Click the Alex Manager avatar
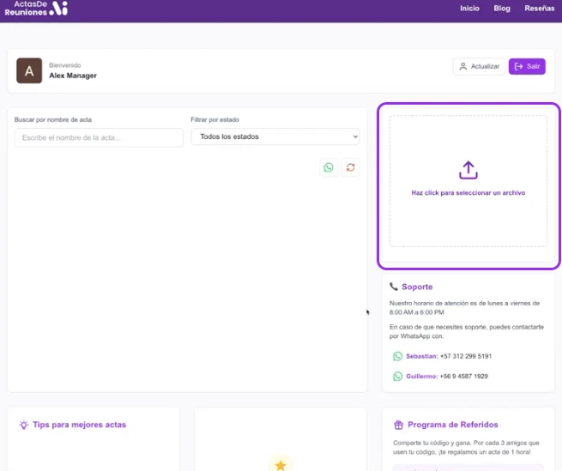Screen dimensions: 562x471 [x=29, y=71]
